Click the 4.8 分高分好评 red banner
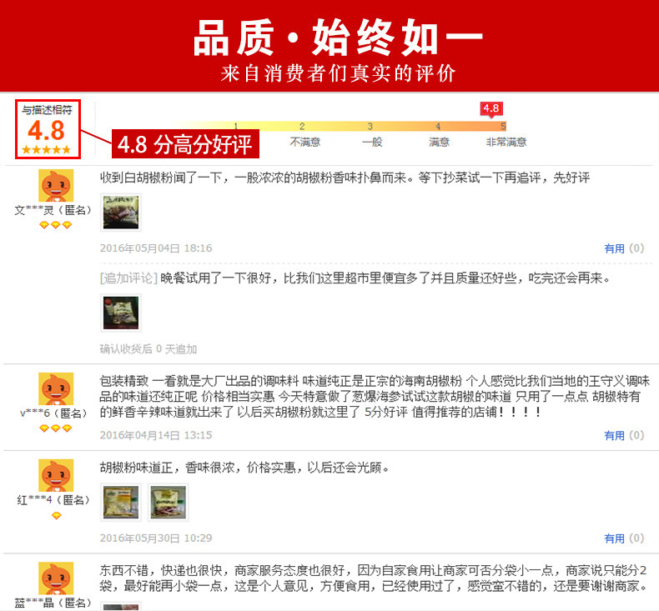 185,144
